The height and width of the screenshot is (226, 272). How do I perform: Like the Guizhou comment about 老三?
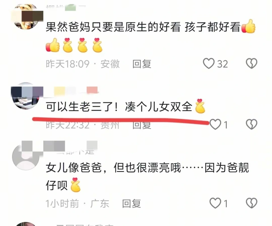click(x=215, y=124)
